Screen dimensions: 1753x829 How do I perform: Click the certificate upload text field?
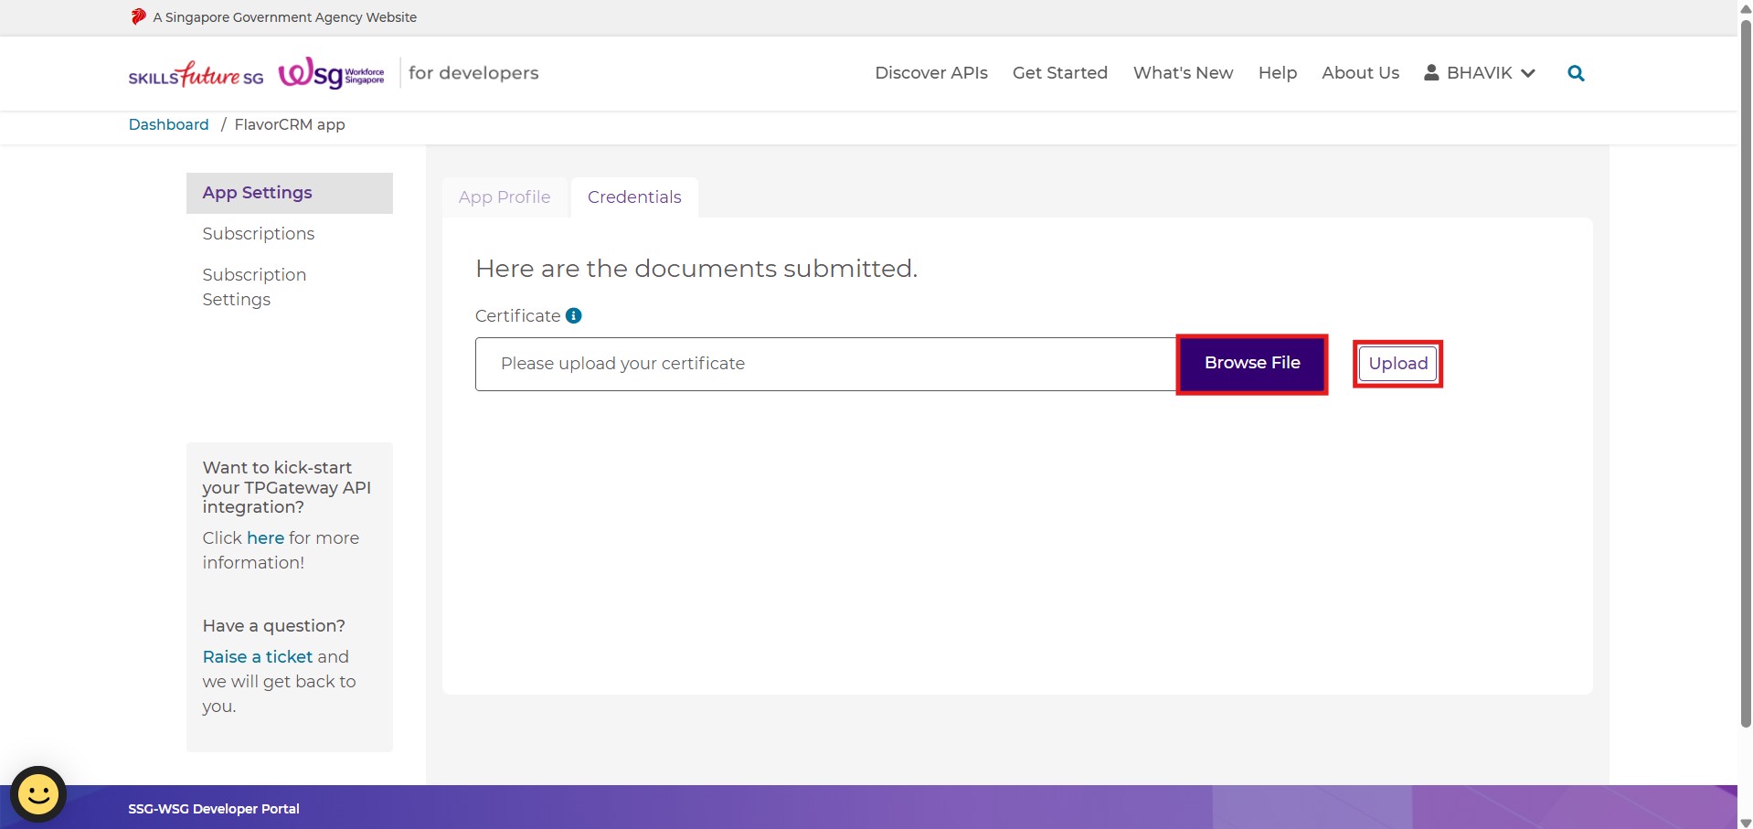coord(824,364)
